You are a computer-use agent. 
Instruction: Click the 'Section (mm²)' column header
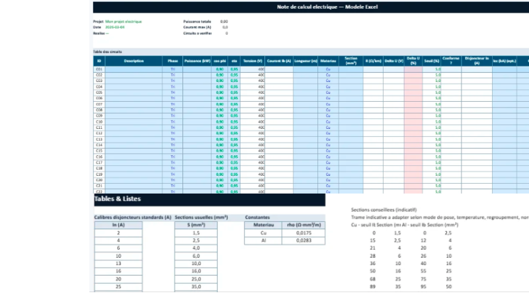[351, 61]
